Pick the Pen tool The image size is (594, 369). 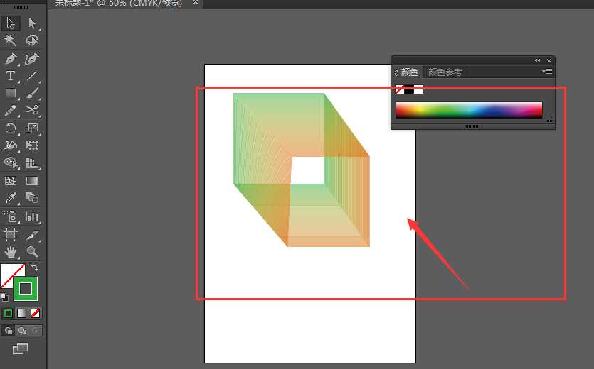click(x=11, y=59)
